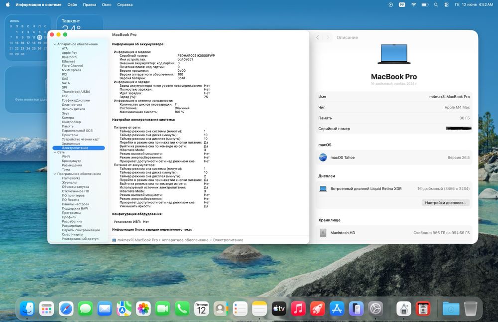Select Frameworks in the sidebar
Viewport: 498px width, 322px height.
71,178
